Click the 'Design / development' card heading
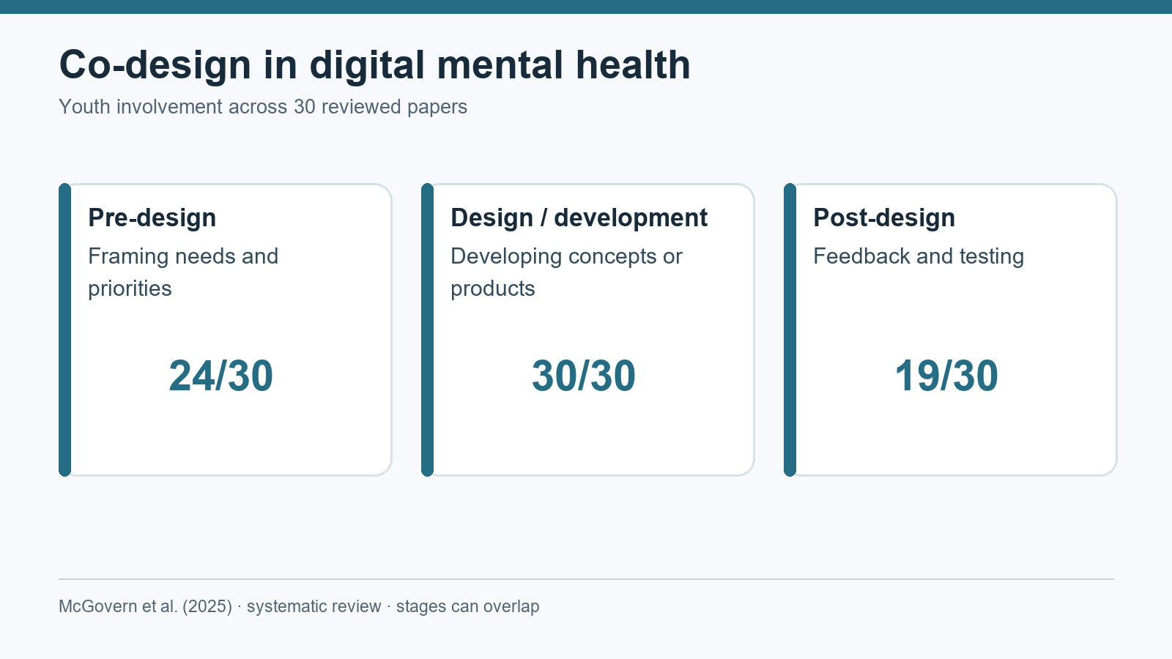 579,217
